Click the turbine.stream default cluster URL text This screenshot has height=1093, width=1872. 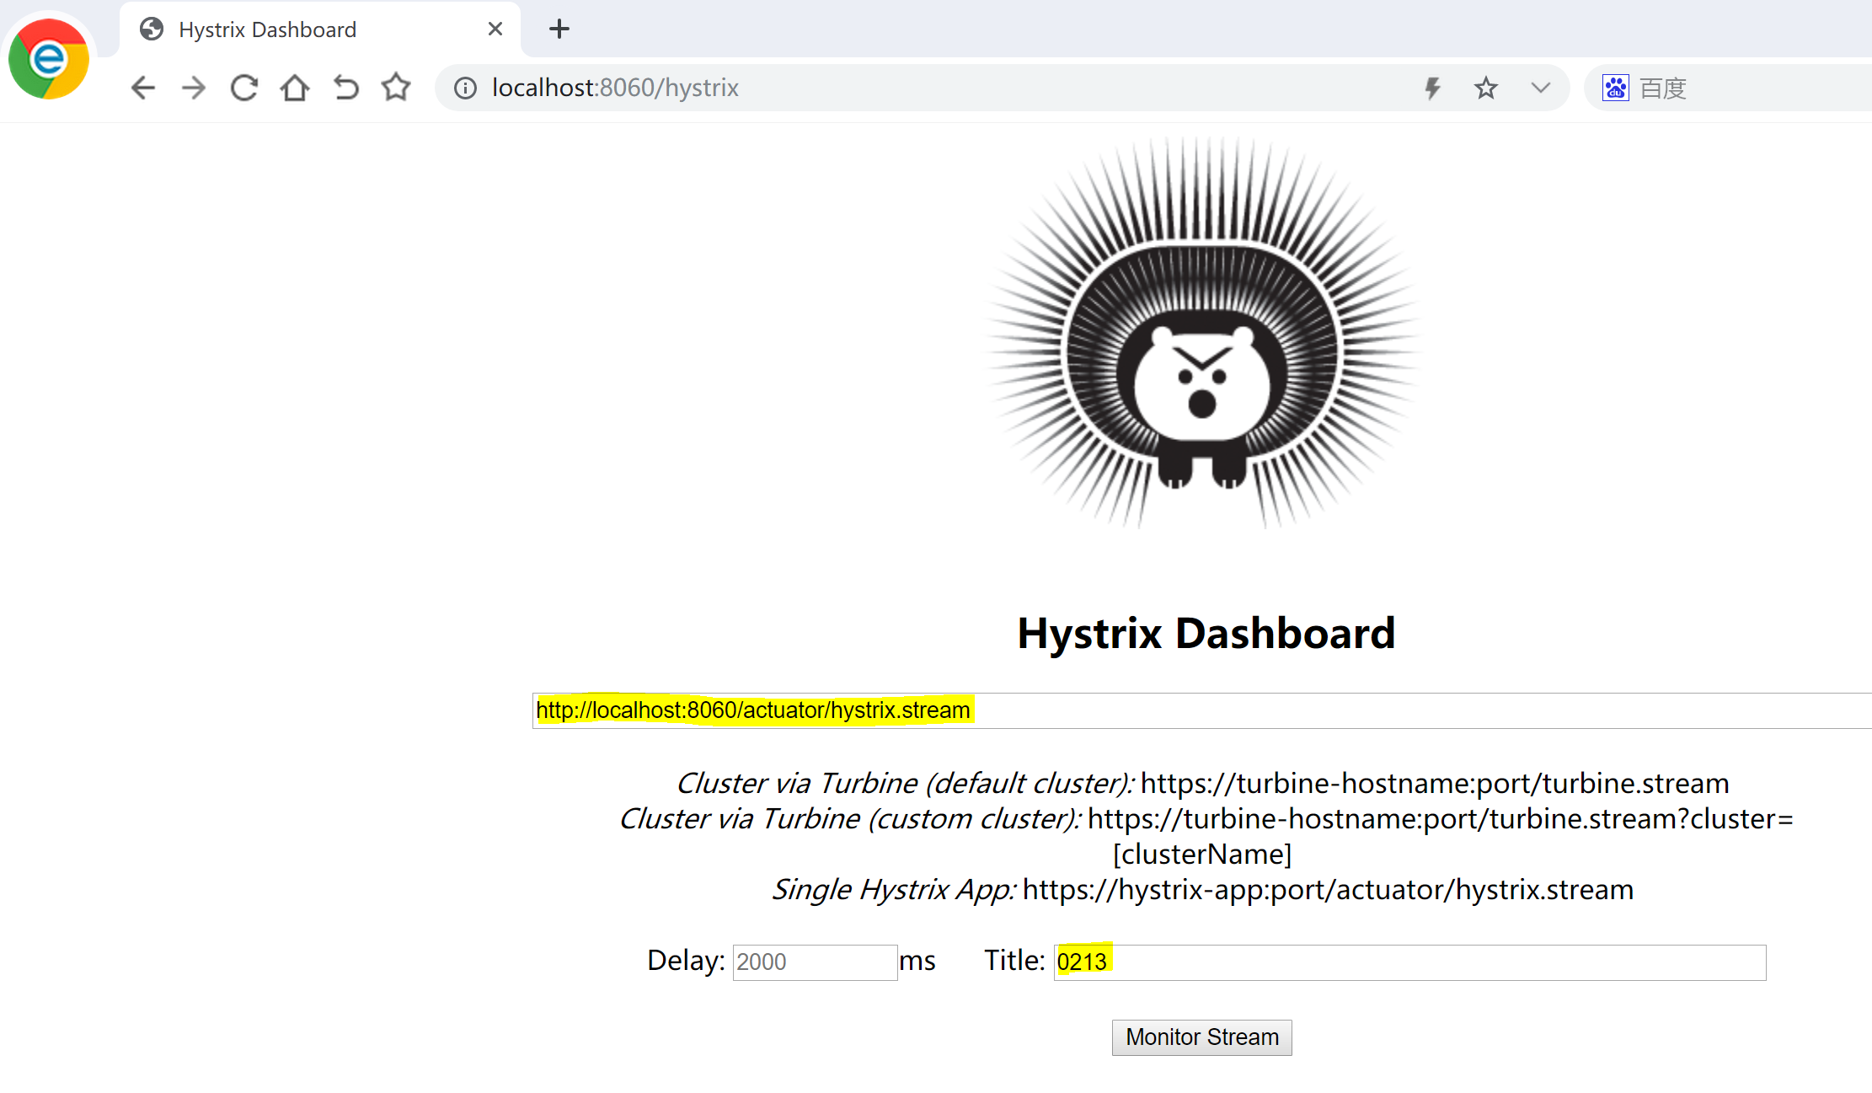tap(1434, 784)
